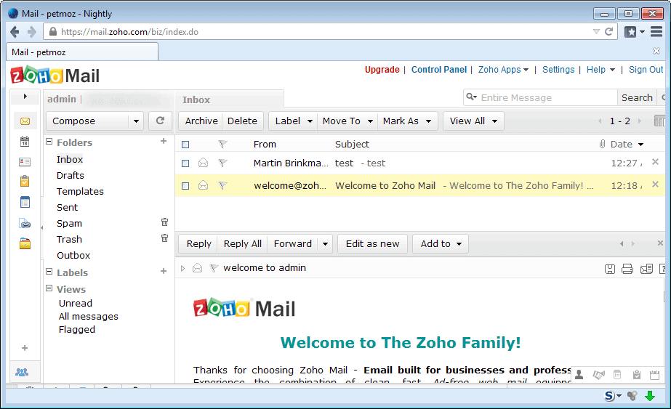Open the Add to dropdown
Image resolution: width=671 pixels, height=409 pixels.
point(441,244)
